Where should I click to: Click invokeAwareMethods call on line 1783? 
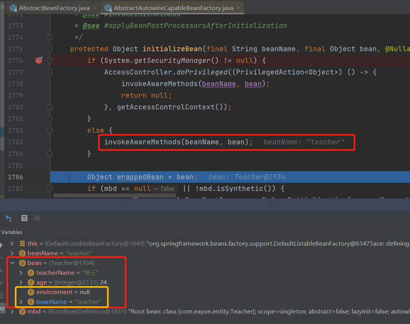coord(142,142)
